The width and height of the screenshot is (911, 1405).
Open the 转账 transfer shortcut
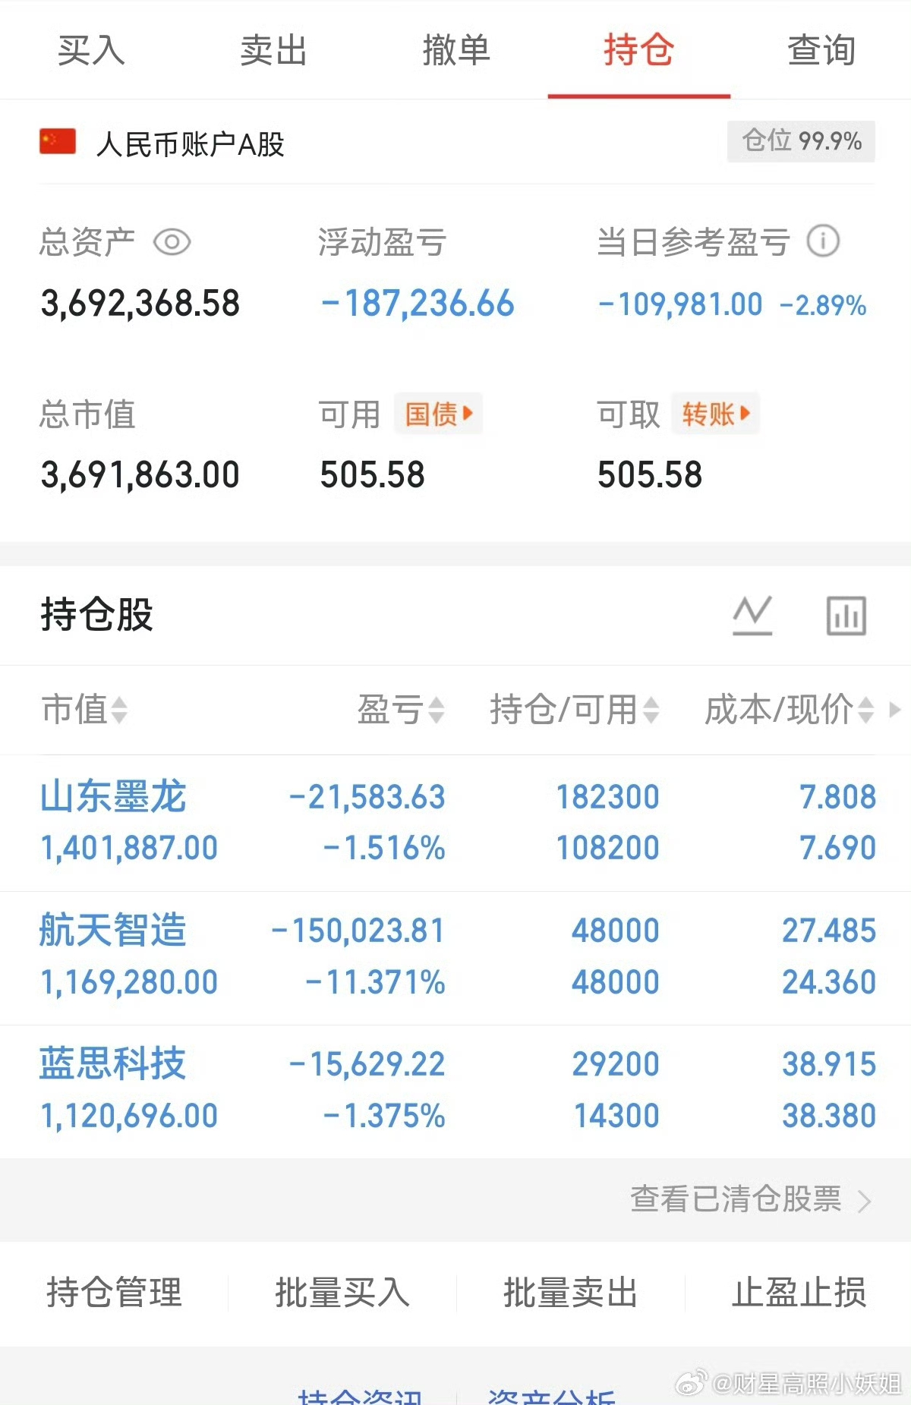[x=715, y=414]
